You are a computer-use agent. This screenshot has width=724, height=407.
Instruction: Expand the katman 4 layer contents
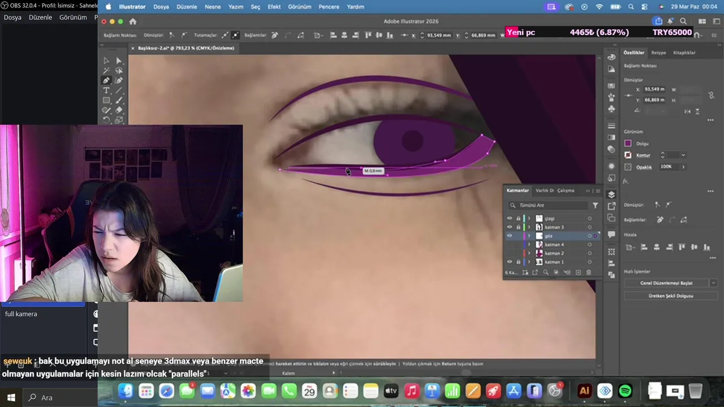[x=529, y=245]
